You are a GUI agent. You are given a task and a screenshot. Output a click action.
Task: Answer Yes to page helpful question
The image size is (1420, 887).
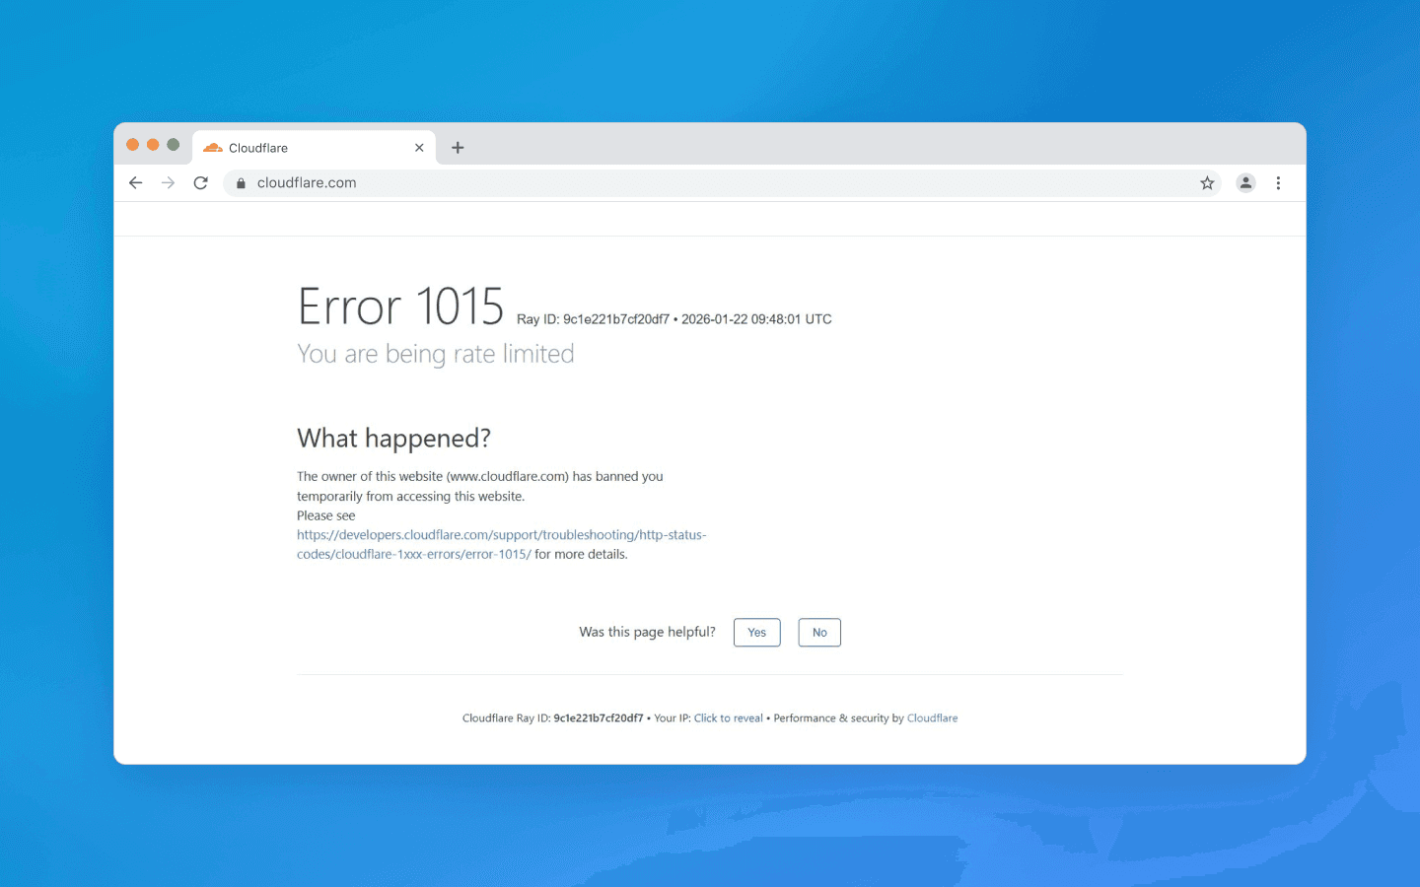(756, 632)
